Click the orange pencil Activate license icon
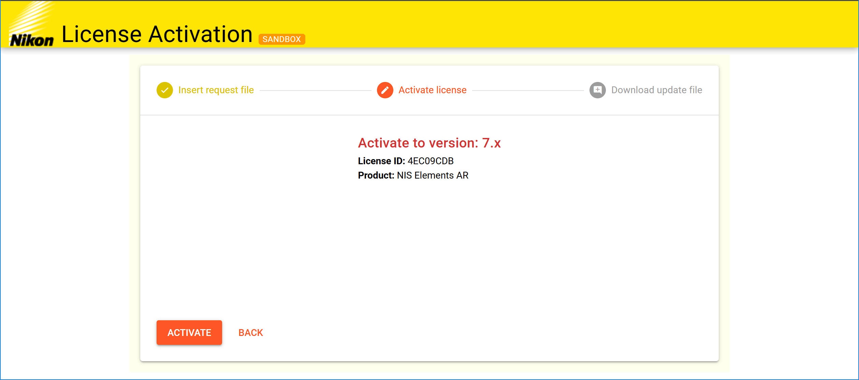859x380 pixels. point(385,90)
